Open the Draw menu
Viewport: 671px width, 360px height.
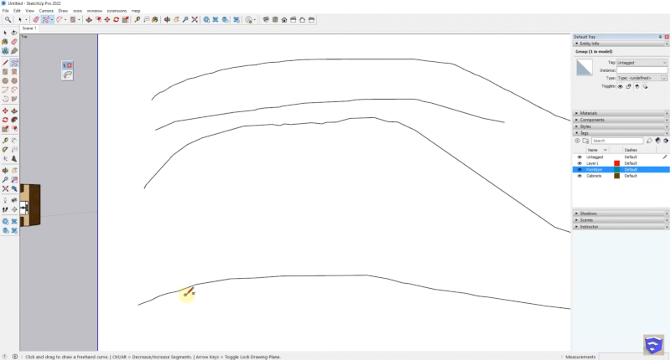pos(63,11)
